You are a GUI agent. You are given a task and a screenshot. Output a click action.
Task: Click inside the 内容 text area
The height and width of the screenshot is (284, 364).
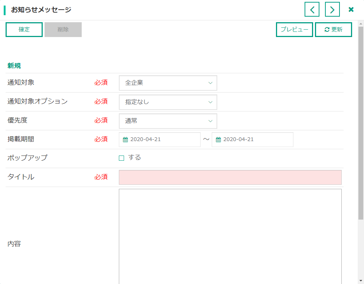tap(230, 237)
